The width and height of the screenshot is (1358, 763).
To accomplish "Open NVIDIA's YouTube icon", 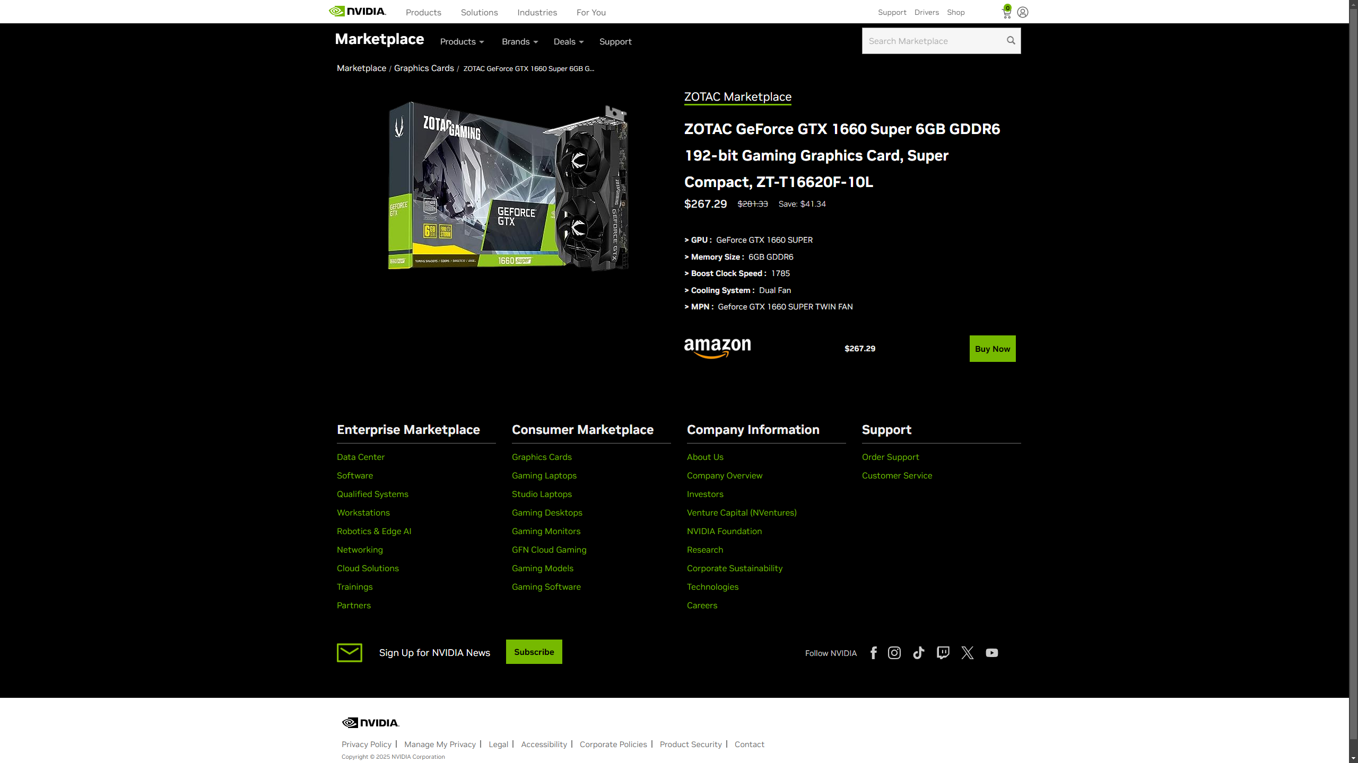I will (x=992, y=653).
